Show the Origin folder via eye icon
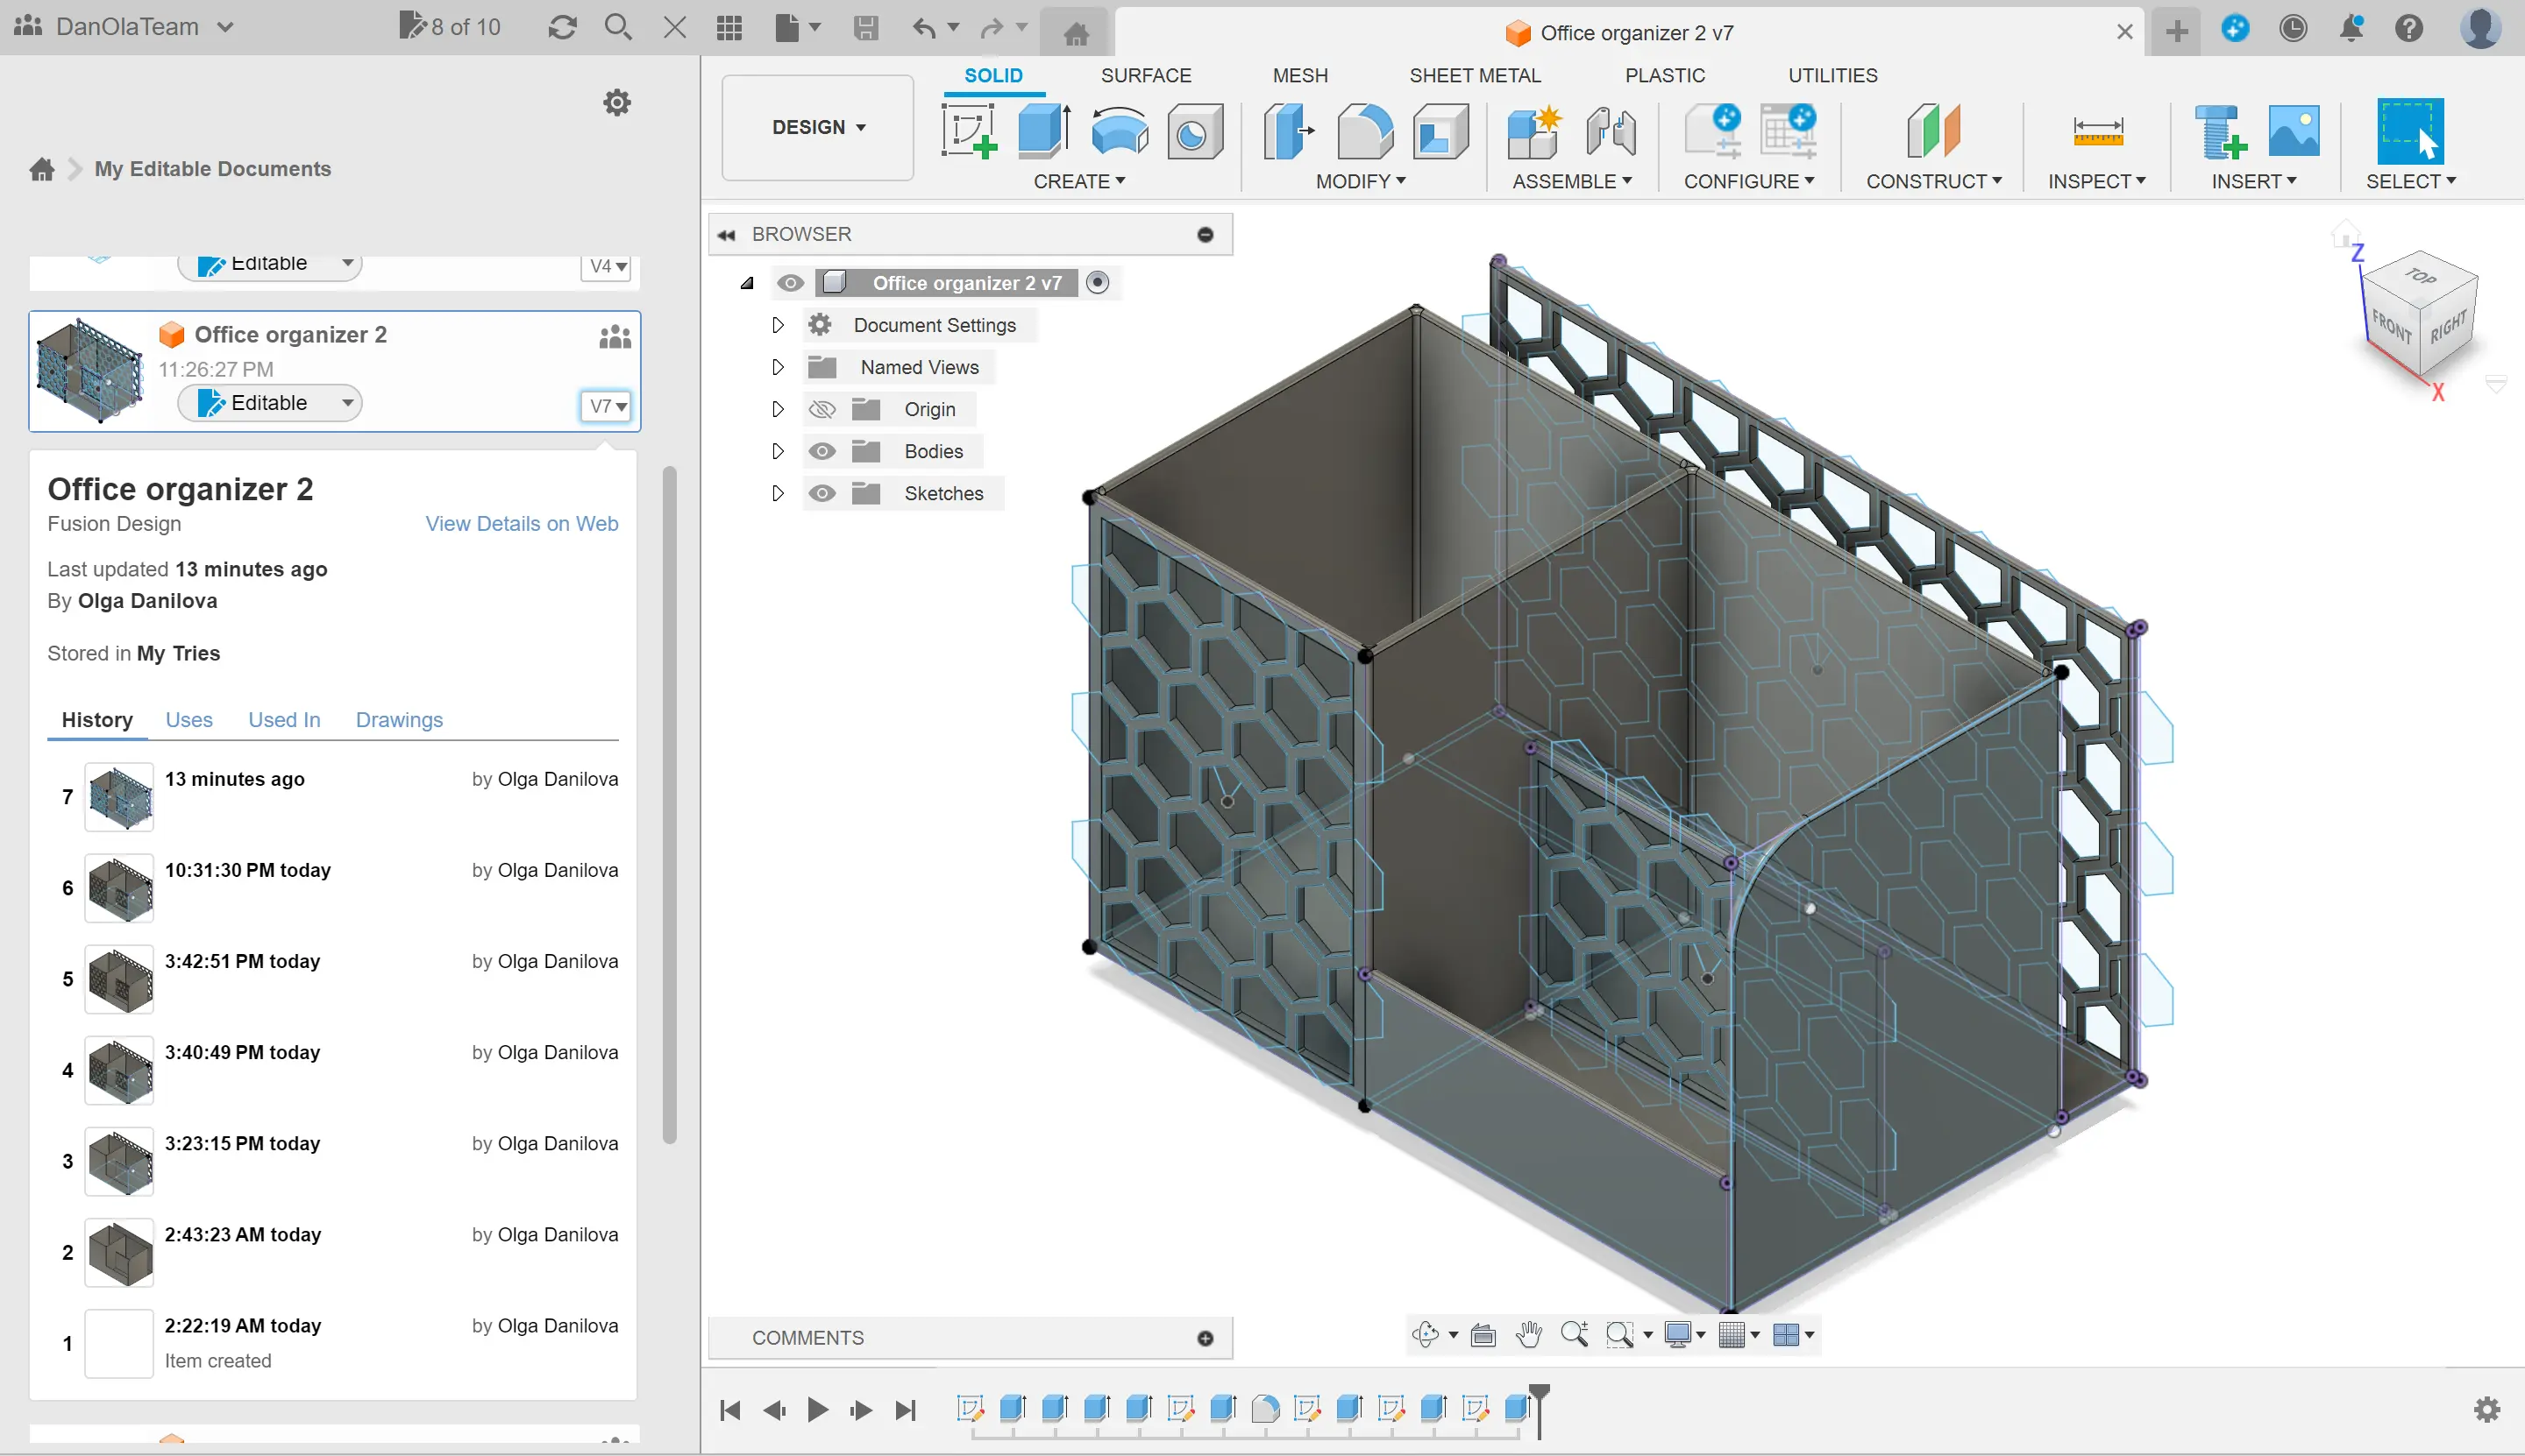2525x1456 pixels. click(822, 409)
